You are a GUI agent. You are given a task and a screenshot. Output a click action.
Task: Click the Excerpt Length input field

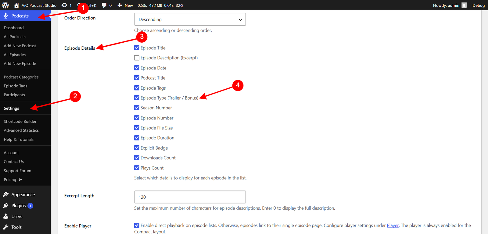(x=190, y=197)
